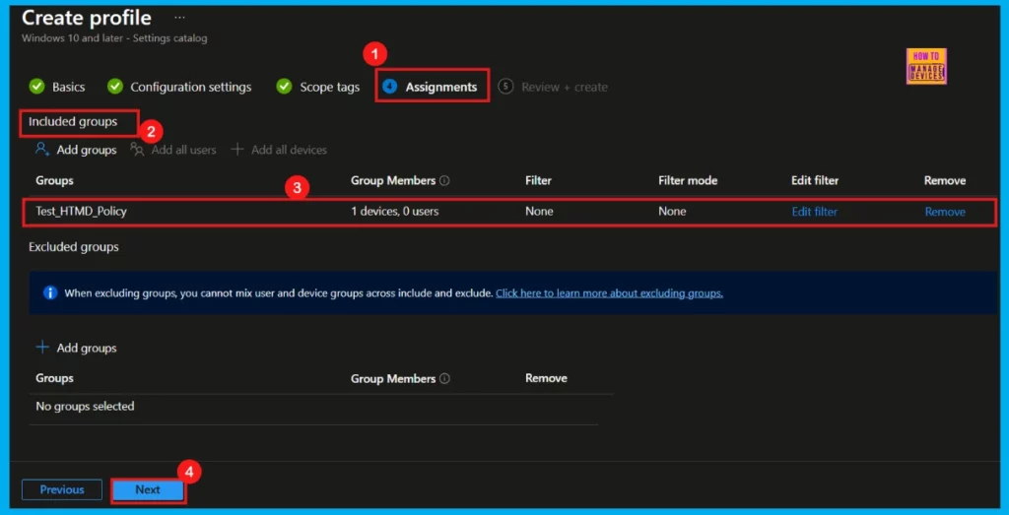Viewport: 1009px width, 515px height.
Task: Open the learn more about excluding groups link
Action: pyautogui.click(x=609, y=293)
